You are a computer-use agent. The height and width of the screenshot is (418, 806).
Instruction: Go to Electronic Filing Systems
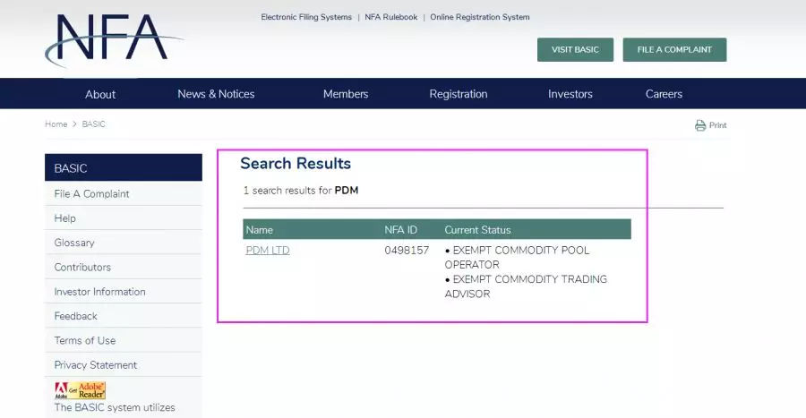[x=306, y=17]
